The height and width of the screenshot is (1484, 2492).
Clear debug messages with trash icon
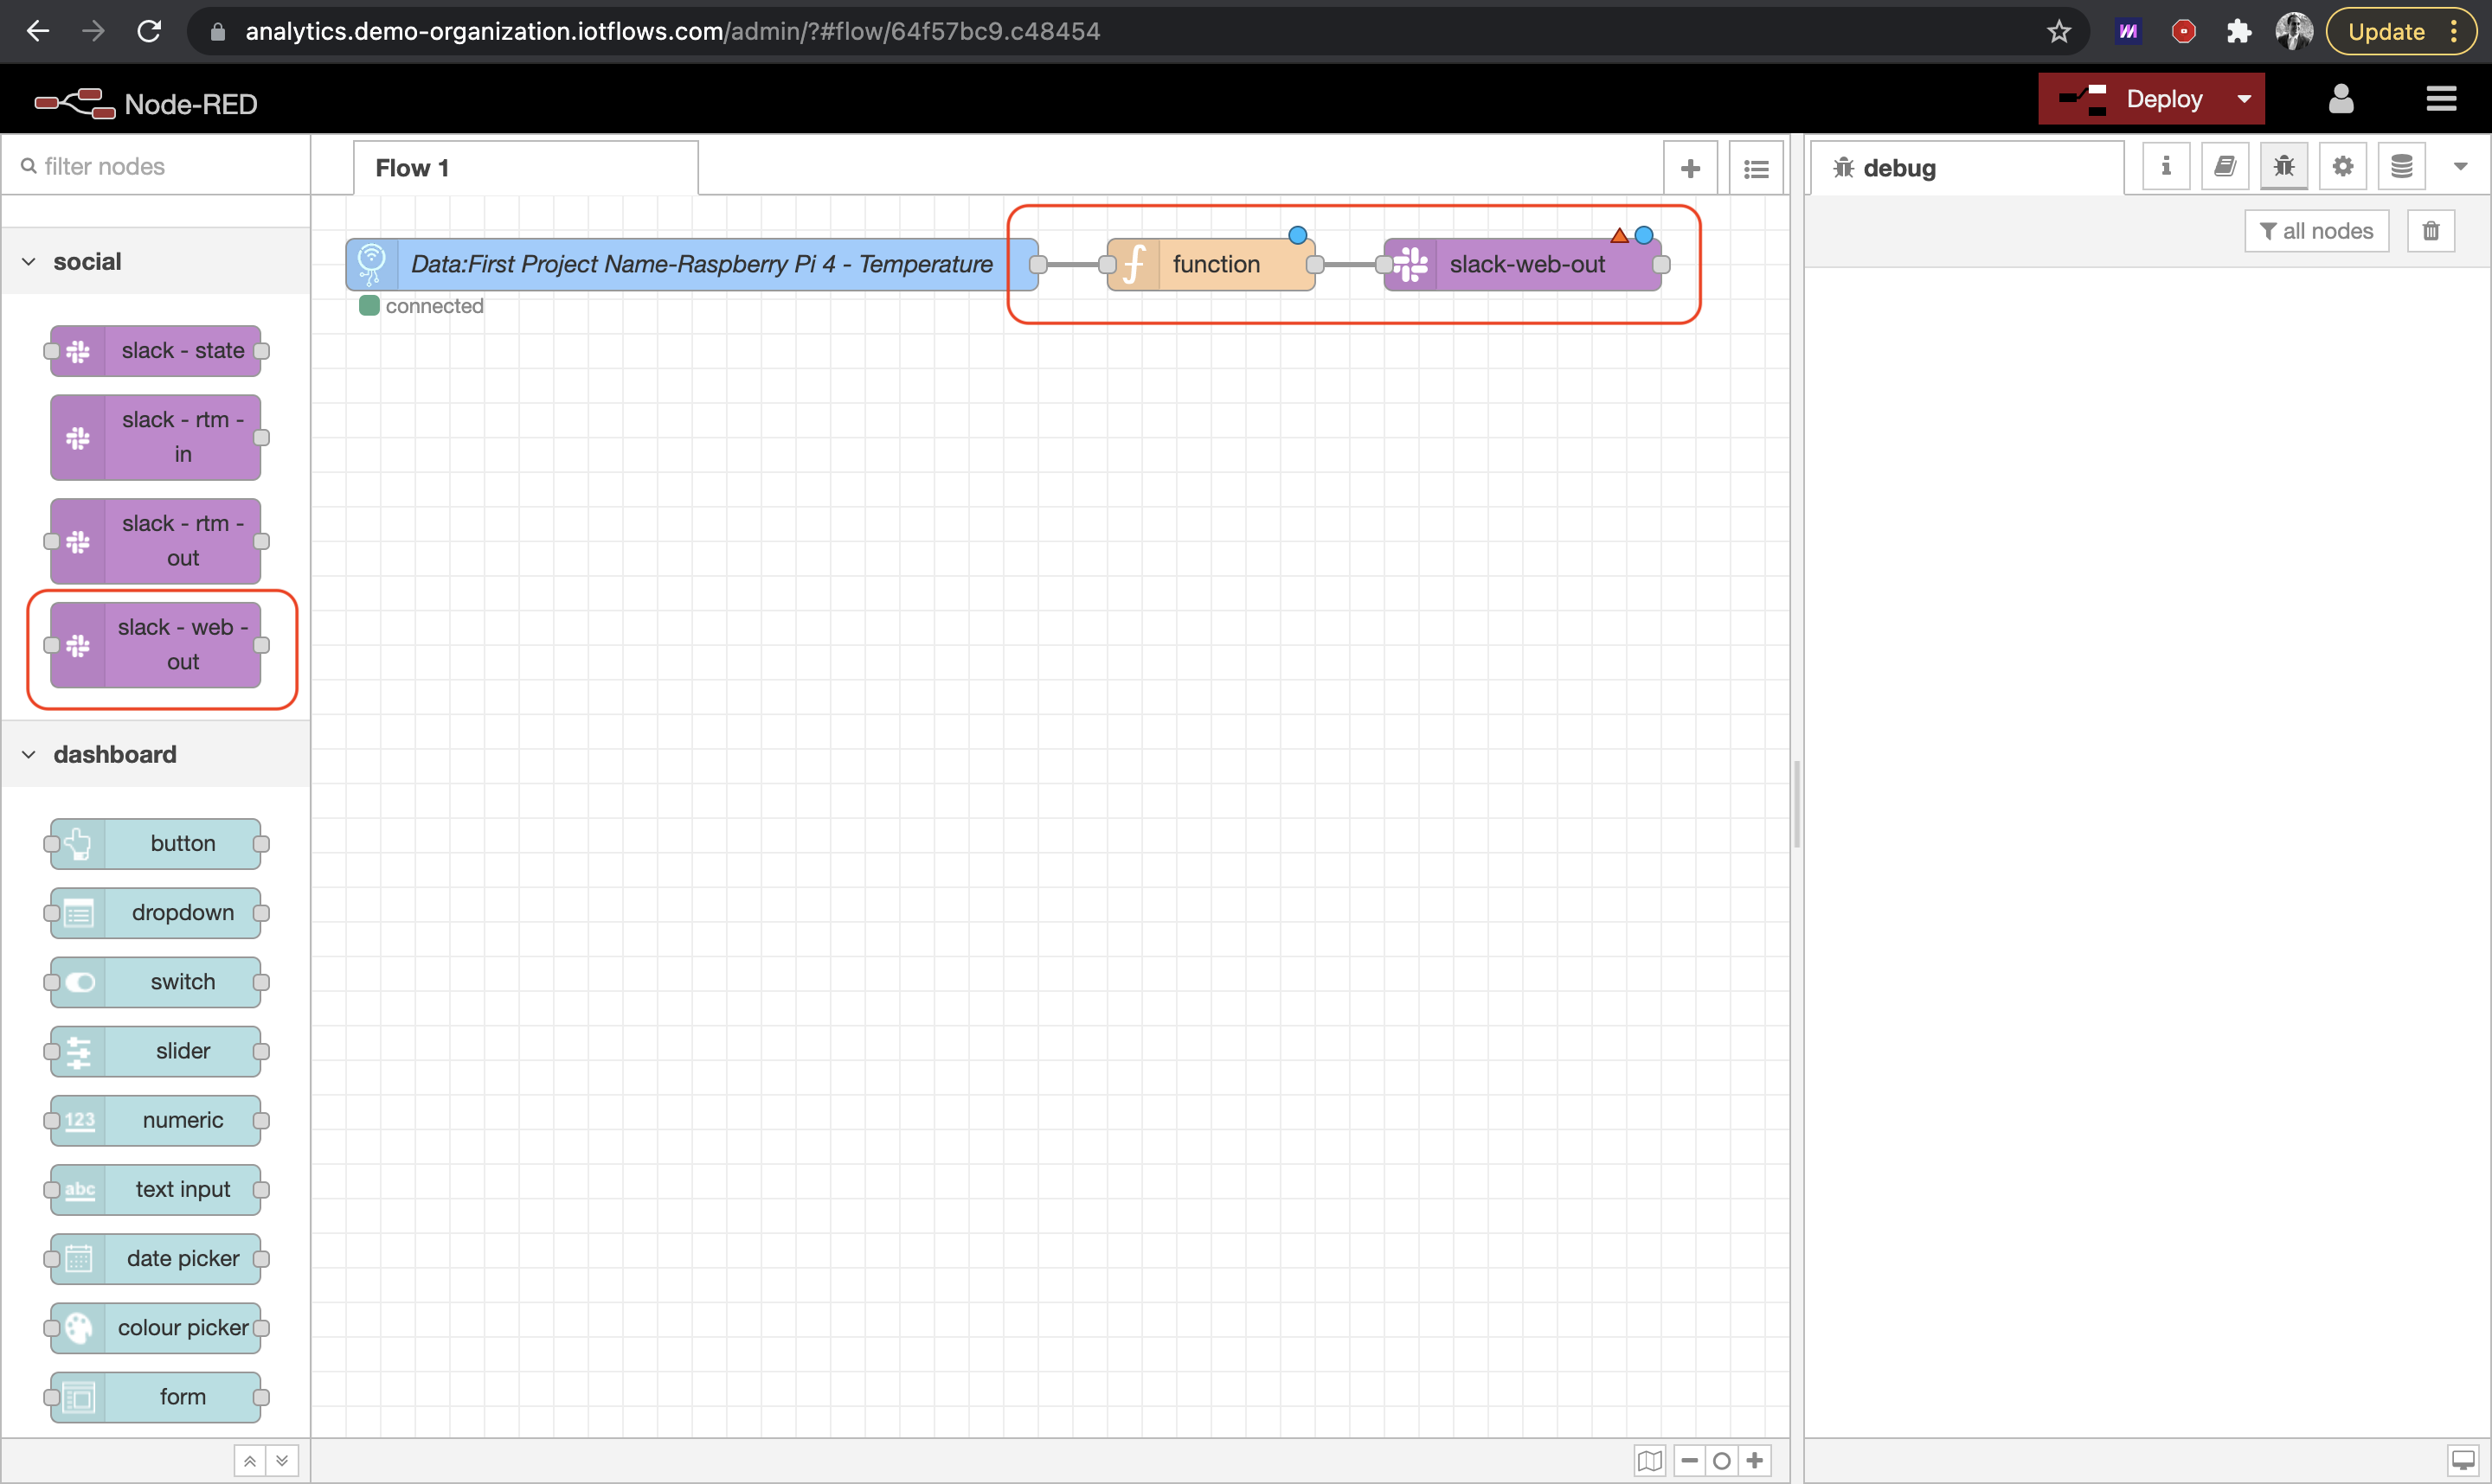click(x=2430, y=231)
